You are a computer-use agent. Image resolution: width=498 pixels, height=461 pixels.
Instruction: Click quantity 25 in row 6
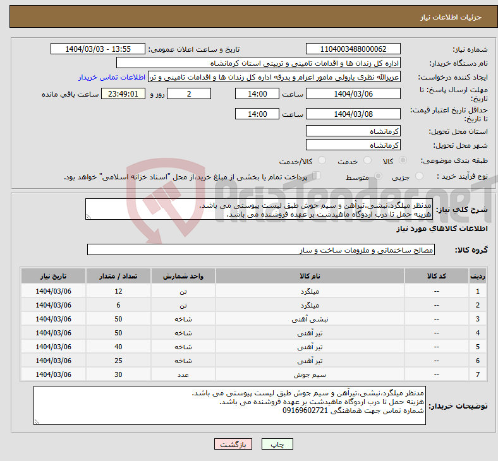pos(118,361)
